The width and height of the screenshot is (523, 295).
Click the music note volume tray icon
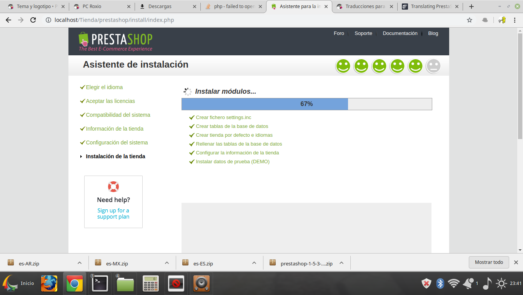tap(487, 283)
